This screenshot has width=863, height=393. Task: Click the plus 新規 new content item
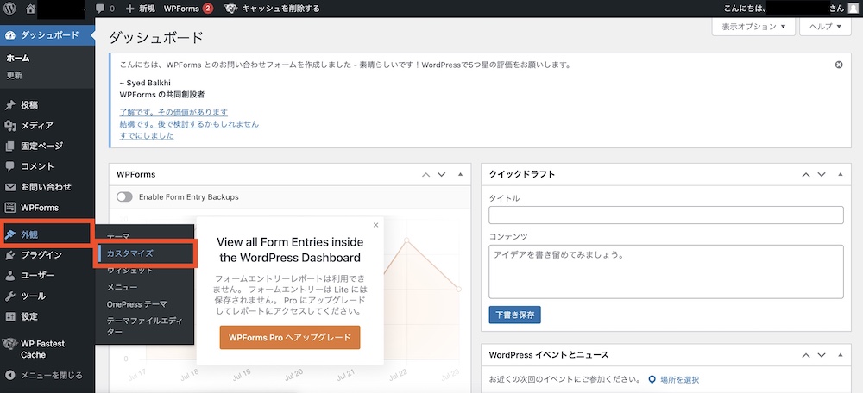tap(141, 9)
